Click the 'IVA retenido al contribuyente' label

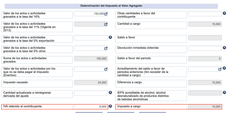[x=22, y=106]
